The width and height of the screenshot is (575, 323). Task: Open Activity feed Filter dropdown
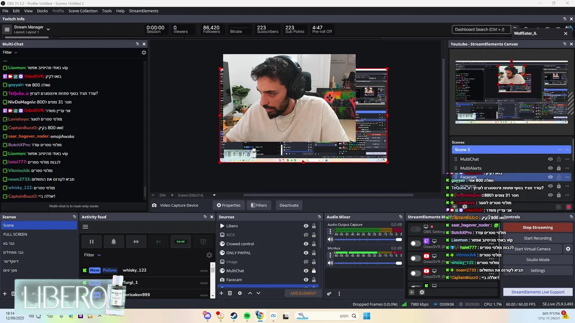(x=92, y=255)
